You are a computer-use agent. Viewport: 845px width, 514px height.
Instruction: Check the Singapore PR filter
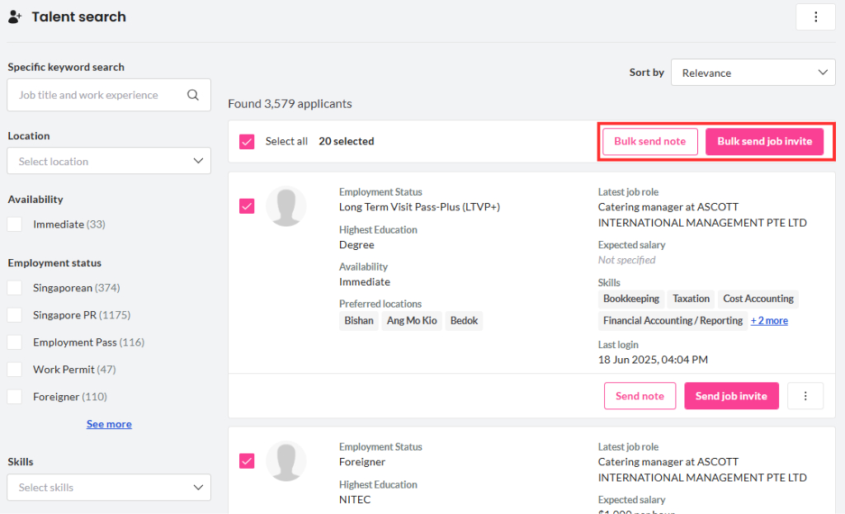point(15,314)
